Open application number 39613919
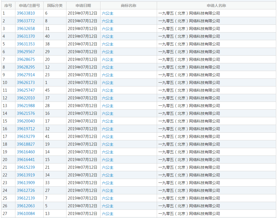The height and width of the screenshot is (218, 277). (x=26, y=175)
